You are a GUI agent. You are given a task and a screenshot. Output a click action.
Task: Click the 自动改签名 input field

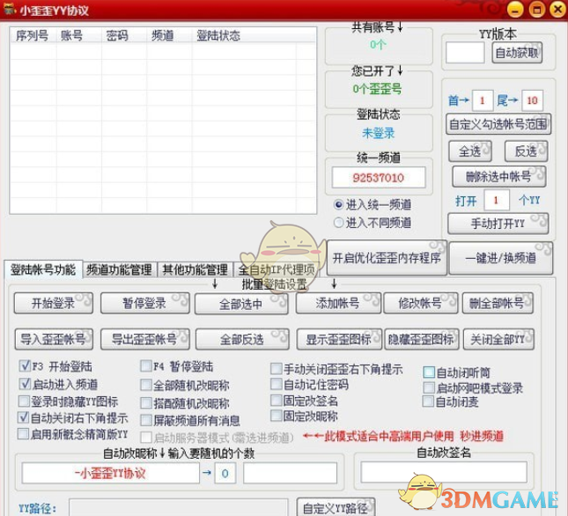click(x=444, y=472)
